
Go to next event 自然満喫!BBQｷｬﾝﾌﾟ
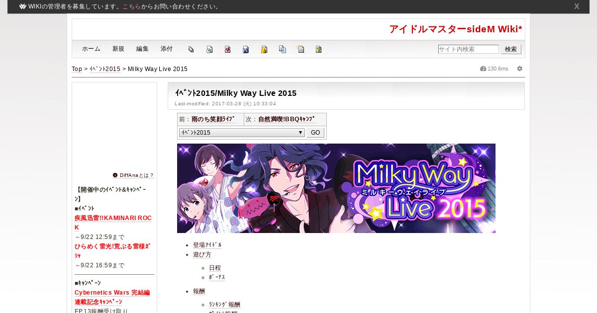pos(287,119)
